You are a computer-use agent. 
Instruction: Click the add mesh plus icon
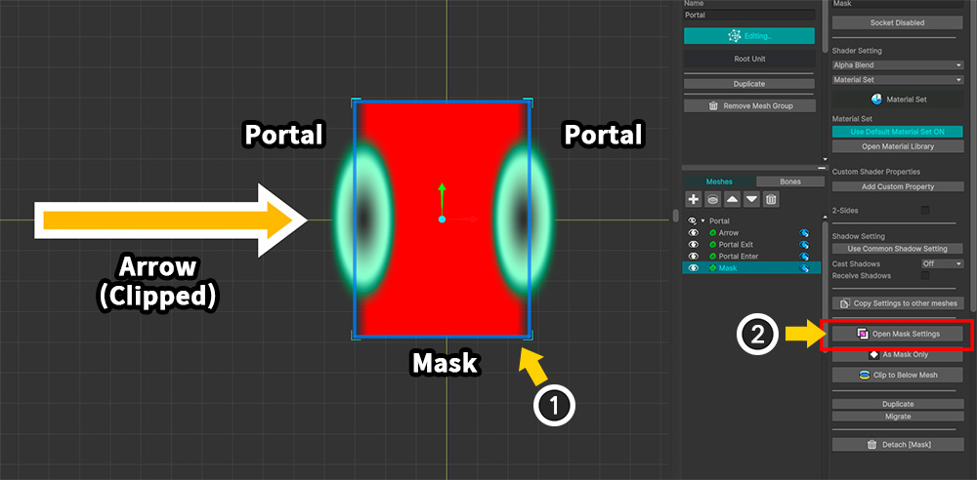tap(694, 199)
